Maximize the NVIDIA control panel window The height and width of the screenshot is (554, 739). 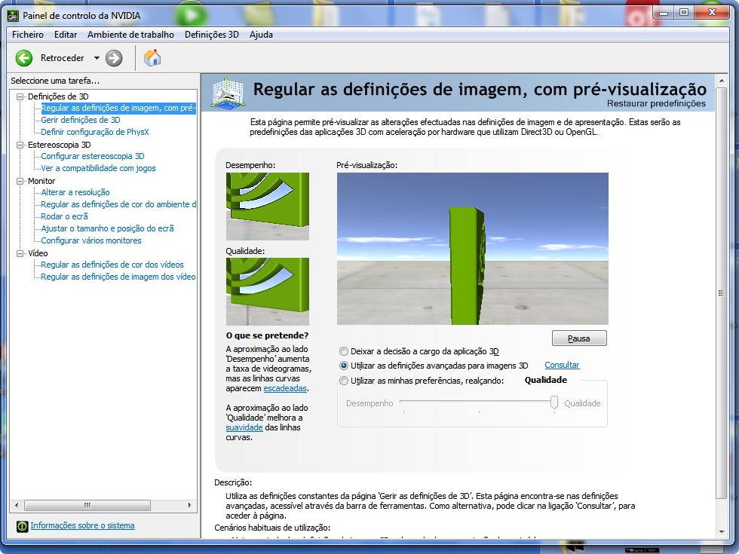tap(685, 13)
